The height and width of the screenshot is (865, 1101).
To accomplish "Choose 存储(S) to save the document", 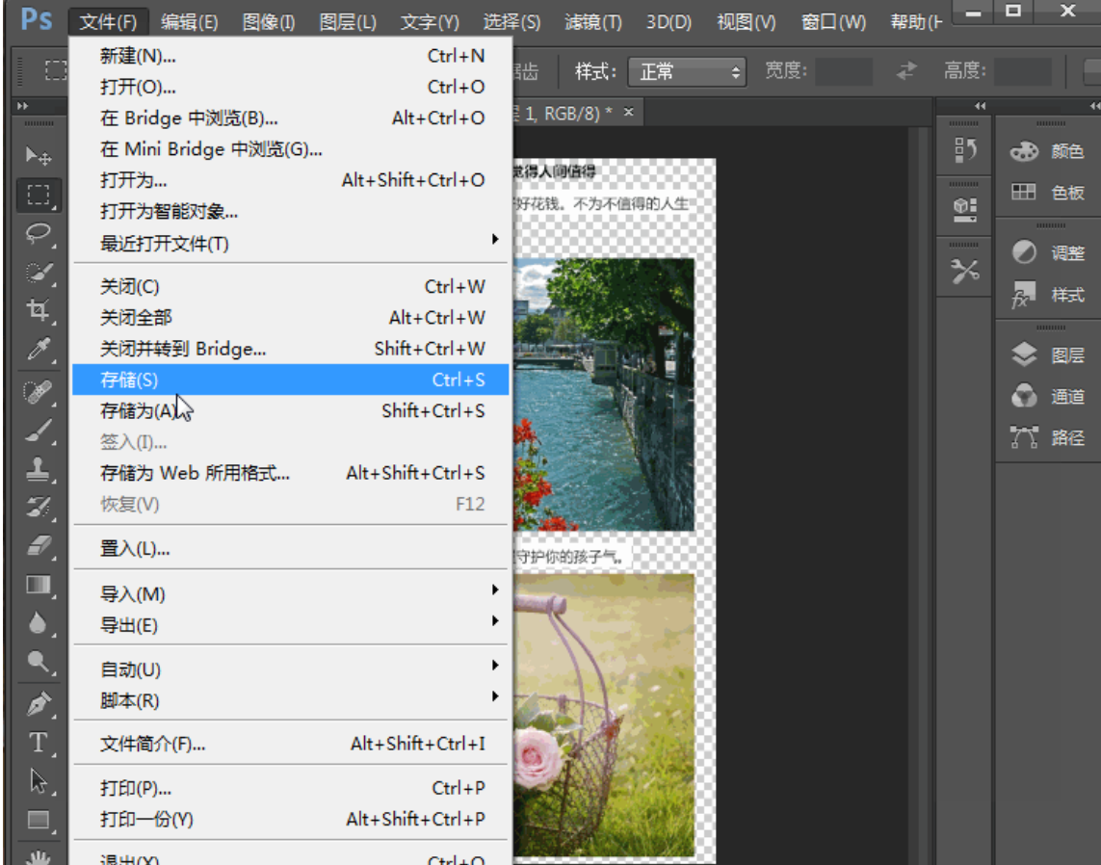I will (291, 380).
